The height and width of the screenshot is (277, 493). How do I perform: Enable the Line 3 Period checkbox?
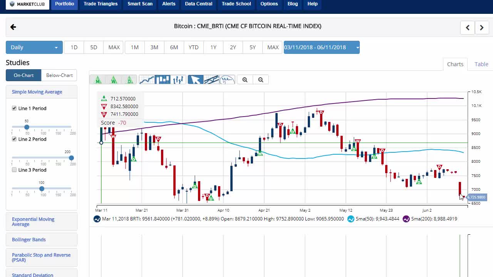[14, 170]
